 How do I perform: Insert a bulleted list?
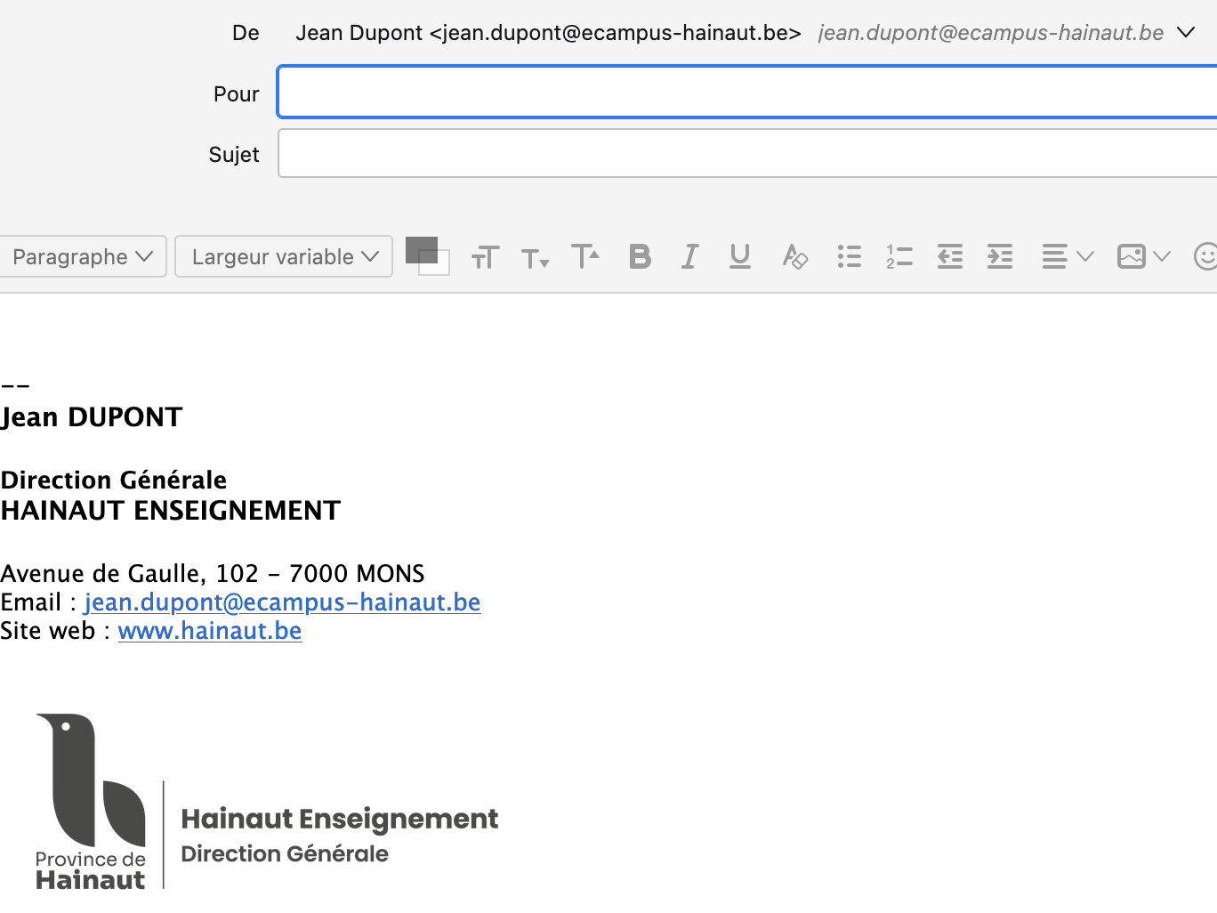[x=849, y=257]
